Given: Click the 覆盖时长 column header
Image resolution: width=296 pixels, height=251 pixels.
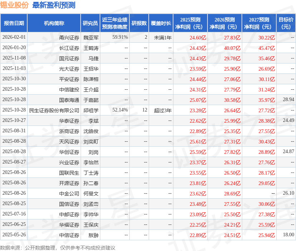Looking at the screenshot, I should coord(161,23).
